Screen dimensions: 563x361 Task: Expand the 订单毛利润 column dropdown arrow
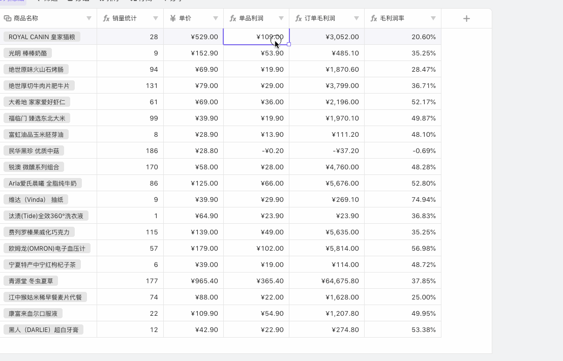357,18
